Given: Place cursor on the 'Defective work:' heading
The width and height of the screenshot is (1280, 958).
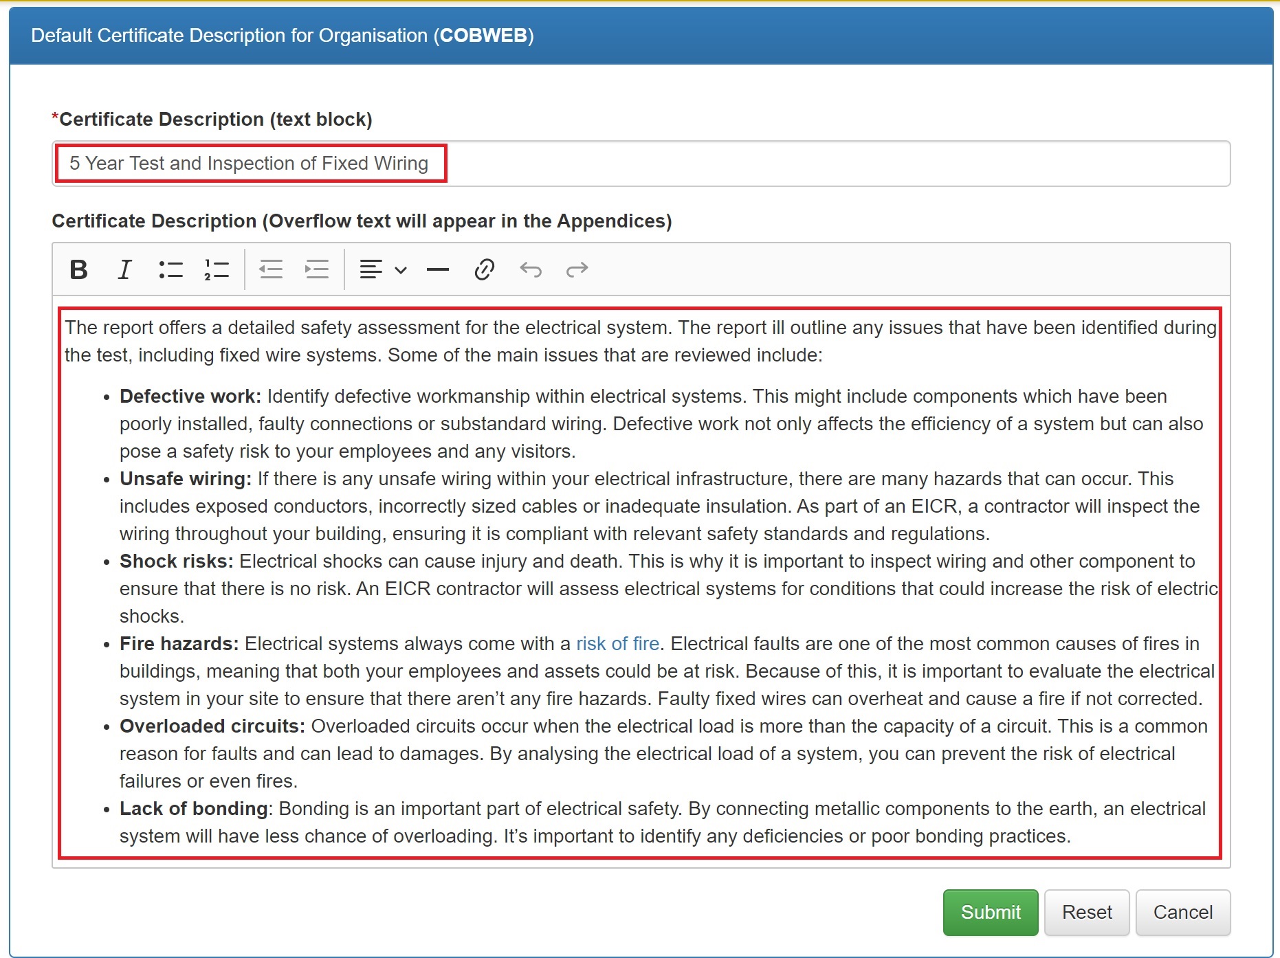Looking at the screenshot, I should coord(190,397).
